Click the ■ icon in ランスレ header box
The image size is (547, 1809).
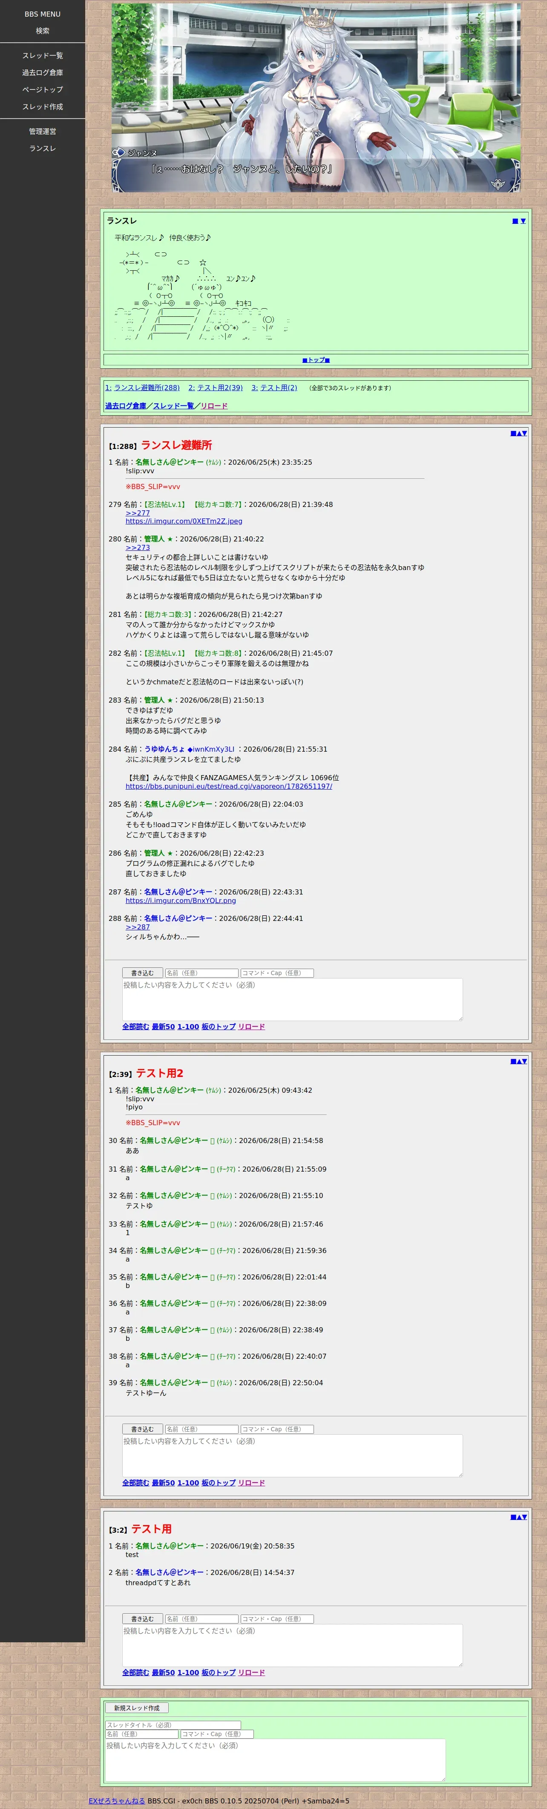(515, 221)
